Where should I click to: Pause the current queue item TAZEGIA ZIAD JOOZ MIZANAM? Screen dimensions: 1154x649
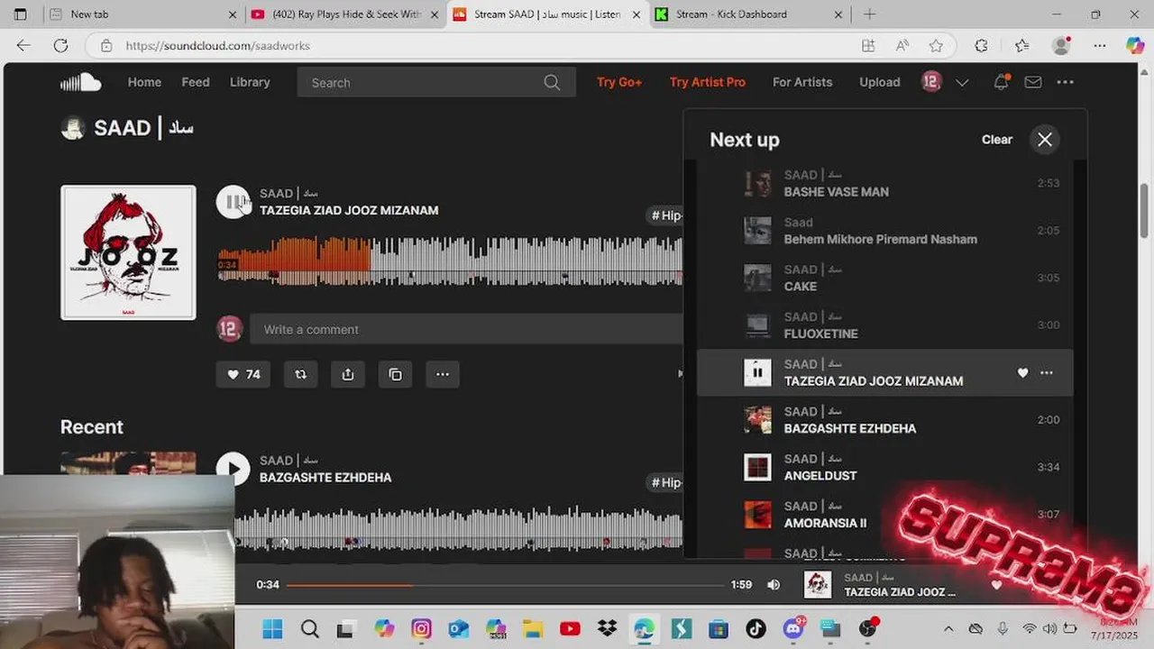757,372
